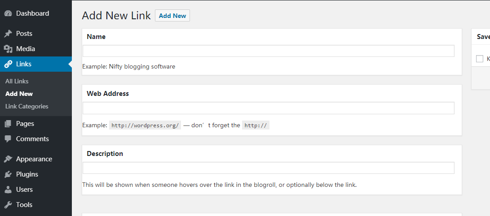Image resolution: width=490 pixels, height=216 pixels.
Task: Focus the Name text field
Action: click(x=269, y=51)
